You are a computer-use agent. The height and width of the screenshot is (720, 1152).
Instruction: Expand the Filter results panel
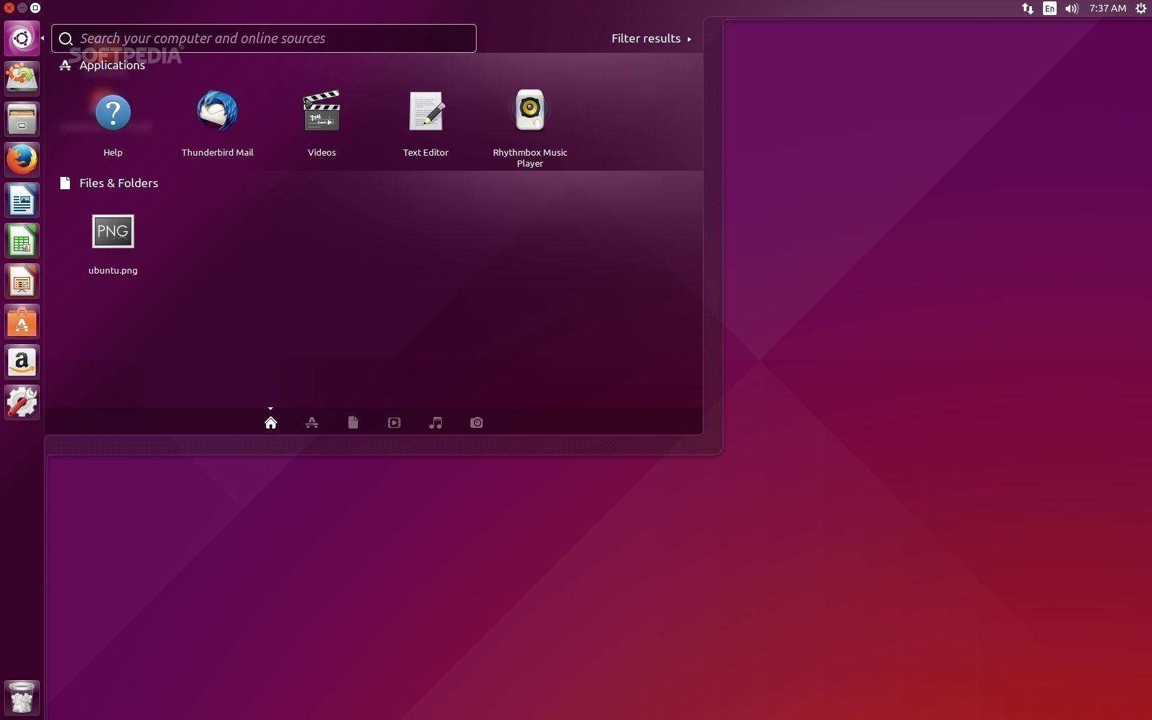(x=651, y=39)
